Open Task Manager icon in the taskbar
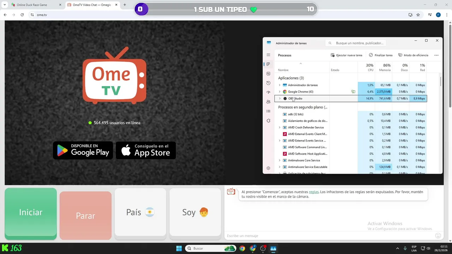The image size is (452, 254). tap(273, 248)
